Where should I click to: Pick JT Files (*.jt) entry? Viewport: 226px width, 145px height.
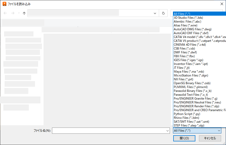point(199,68)
